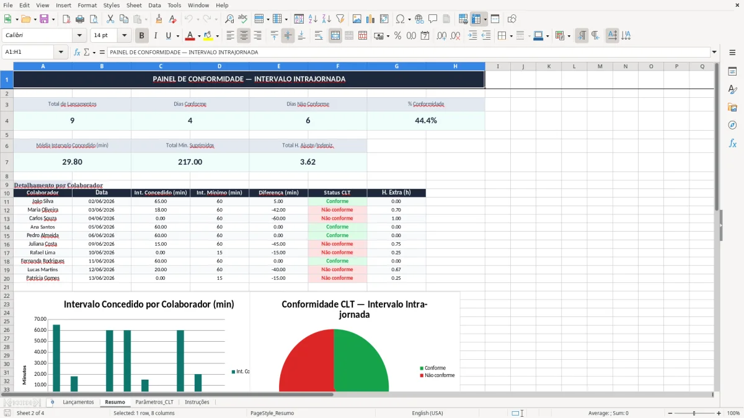The height and width of the screenshot is (418, 744).
Task: Open the Styles menu
Action: click(112, 5)
